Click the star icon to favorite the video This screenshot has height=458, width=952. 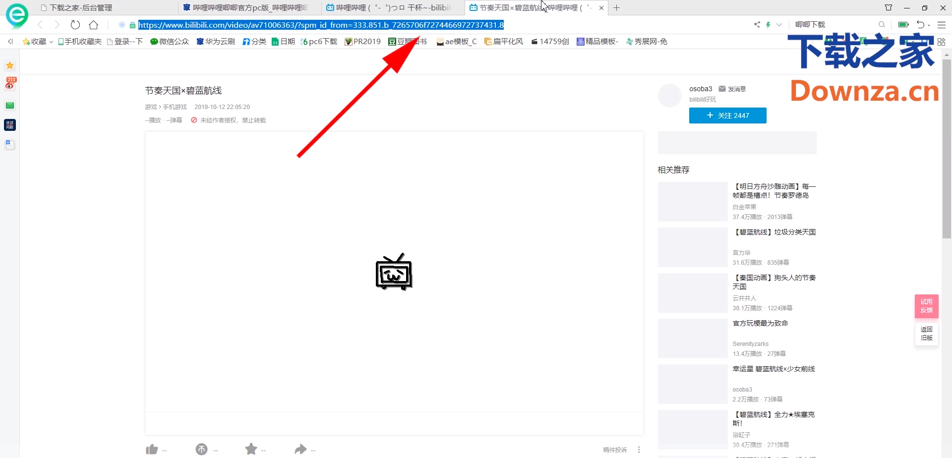coord(251,449)
